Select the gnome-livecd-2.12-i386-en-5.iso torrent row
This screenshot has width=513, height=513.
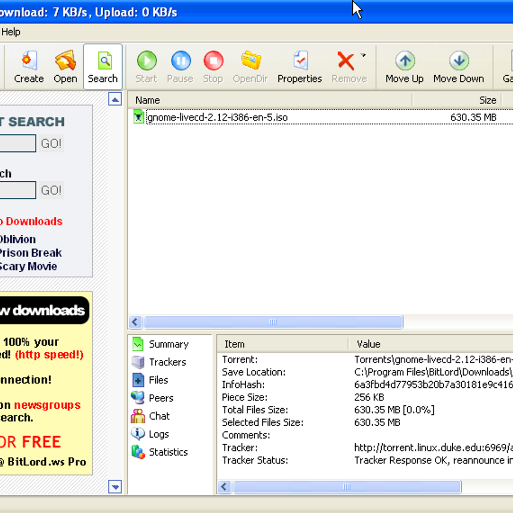click(x=321, y=117)
